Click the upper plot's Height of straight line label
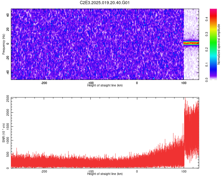The image size is (221, 177). tap(105, 85)
